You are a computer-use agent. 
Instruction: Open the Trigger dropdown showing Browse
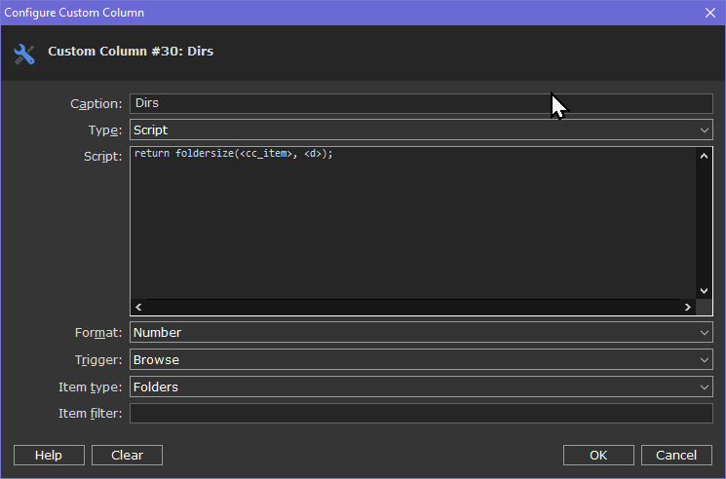click(x=420, y=359)
